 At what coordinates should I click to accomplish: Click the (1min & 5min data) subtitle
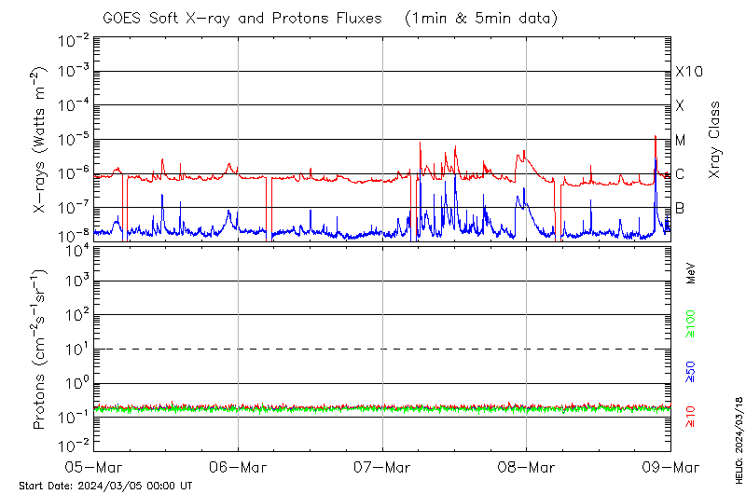(476, 18)
